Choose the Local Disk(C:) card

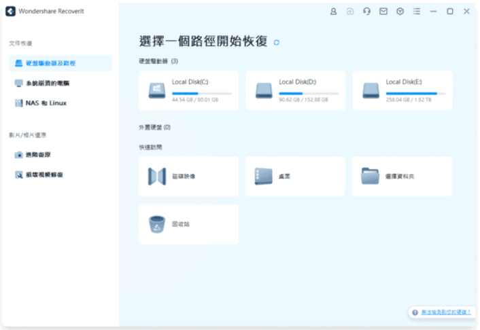coord(188,91)
